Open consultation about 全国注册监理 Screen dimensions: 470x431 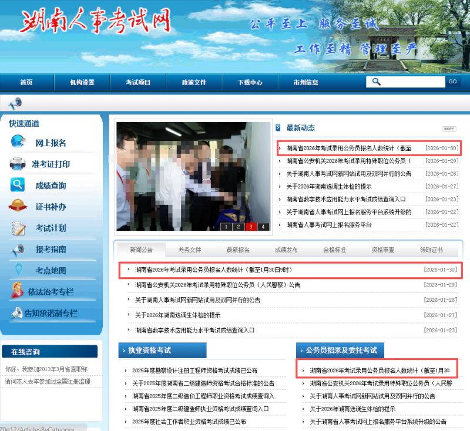(48, 382)
